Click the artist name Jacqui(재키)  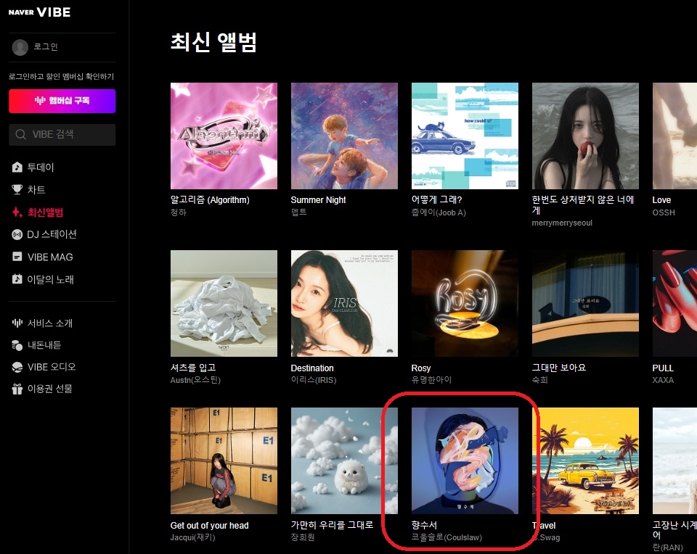(192, 537)
